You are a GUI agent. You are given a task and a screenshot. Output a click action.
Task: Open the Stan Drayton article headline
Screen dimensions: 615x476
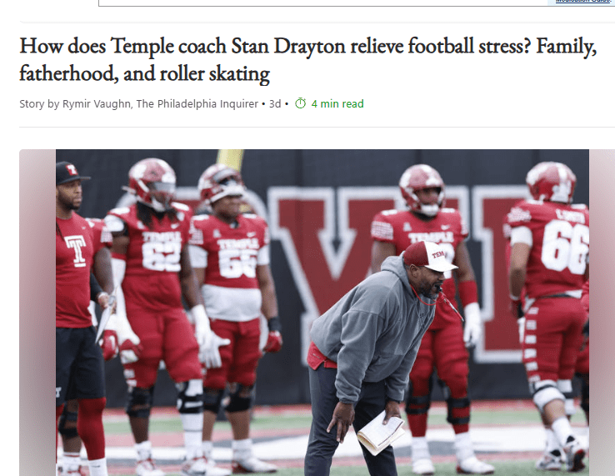click(307, 59)
